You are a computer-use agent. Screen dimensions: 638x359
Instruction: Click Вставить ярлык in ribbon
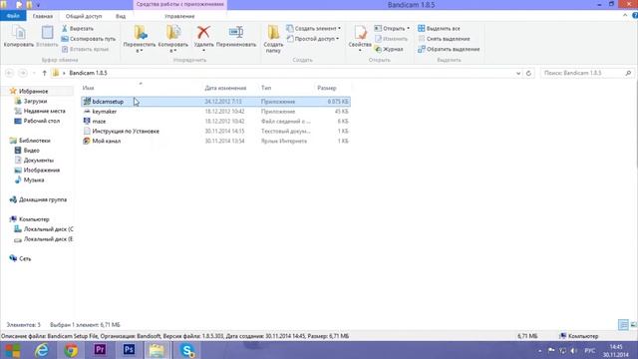pyautogui.click(x=85, y=49)
